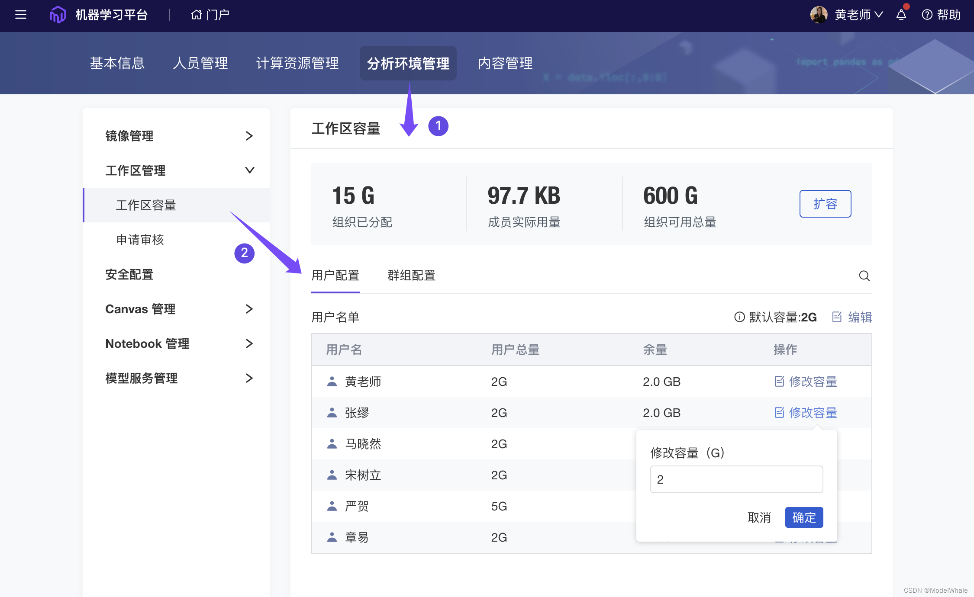Screen dimensions: 974x597
Task: Go to the portal home icon
Action: [x=197, y=15]
